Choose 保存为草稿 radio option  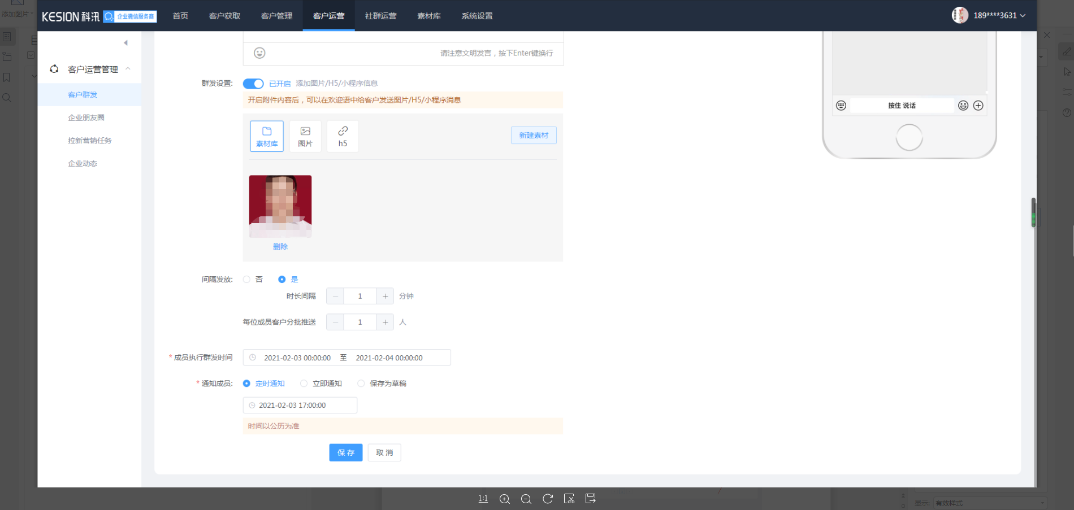click(x=361, y=383)
